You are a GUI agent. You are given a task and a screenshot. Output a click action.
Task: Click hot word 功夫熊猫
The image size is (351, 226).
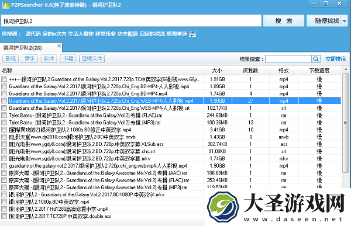[128, 34]
